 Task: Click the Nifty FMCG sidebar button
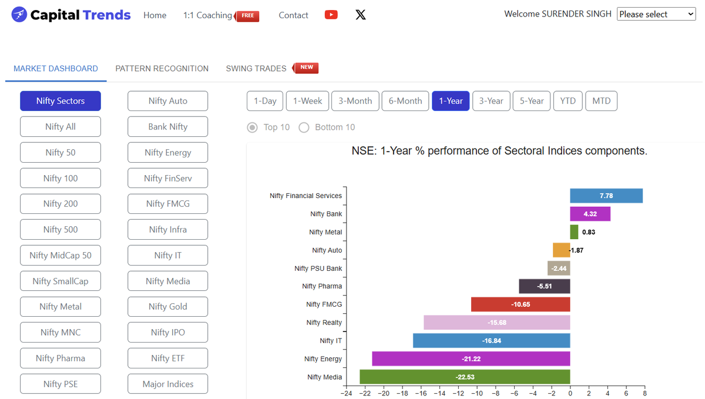point(168,204)
